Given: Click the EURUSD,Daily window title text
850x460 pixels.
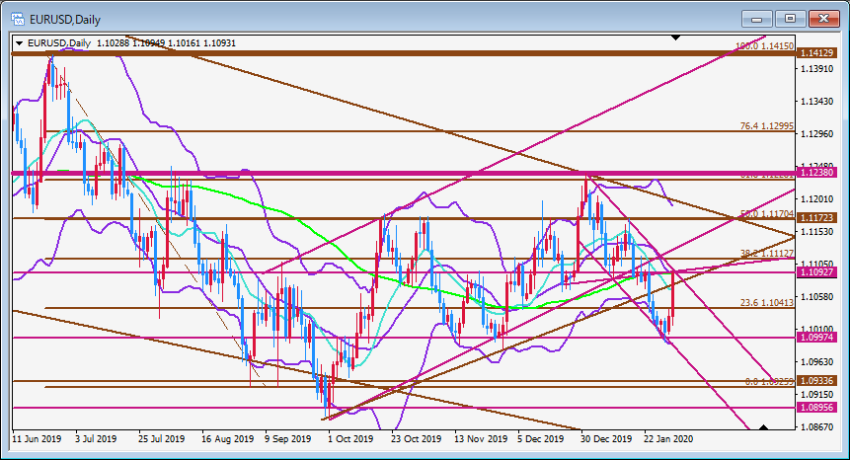Looking at the screenshot, I should pos(65,20).
